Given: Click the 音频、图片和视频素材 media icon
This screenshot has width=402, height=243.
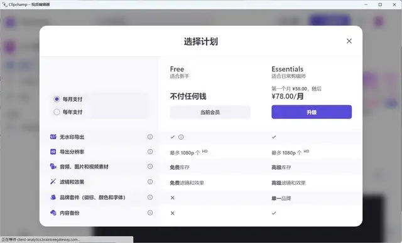Looking at the screenshot, I should (x=53, y=167).
